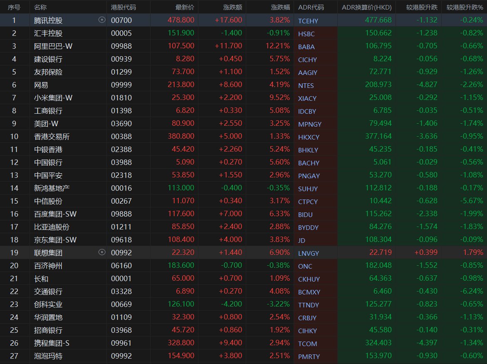Click the watch icon beside 联想集团

pos(102,252)
